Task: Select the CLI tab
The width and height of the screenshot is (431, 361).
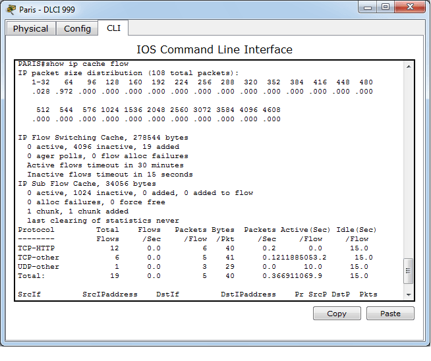Action: click(113, 28)
